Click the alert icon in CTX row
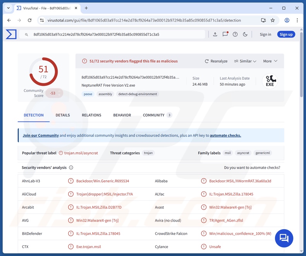Viewport: 306px width, 256px height. pyautogui.click(x=70, y=247)
